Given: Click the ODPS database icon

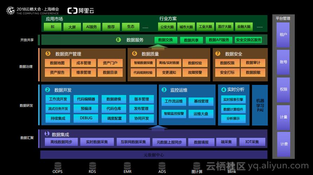Looking at the screenshot, I should [58, 166].
